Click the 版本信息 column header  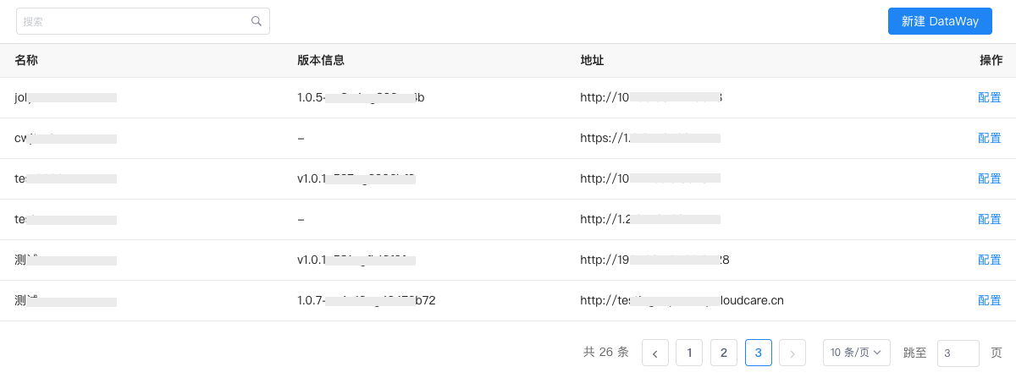pyautogui.click(x=320, y=60)
